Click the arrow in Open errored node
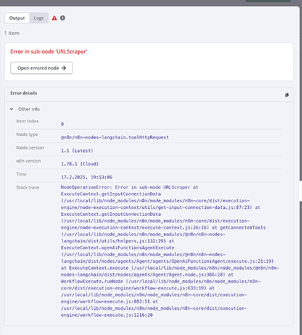302x335 pixels. pos(63,68)
